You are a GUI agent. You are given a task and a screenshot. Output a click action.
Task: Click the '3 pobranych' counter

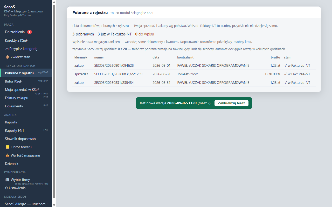[x=83, y=34]
